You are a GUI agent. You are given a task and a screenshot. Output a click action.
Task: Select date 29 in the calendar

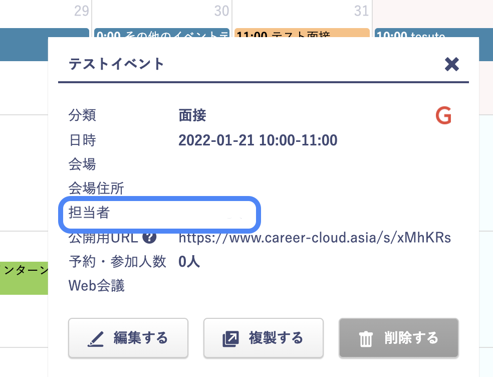(81, 11)
